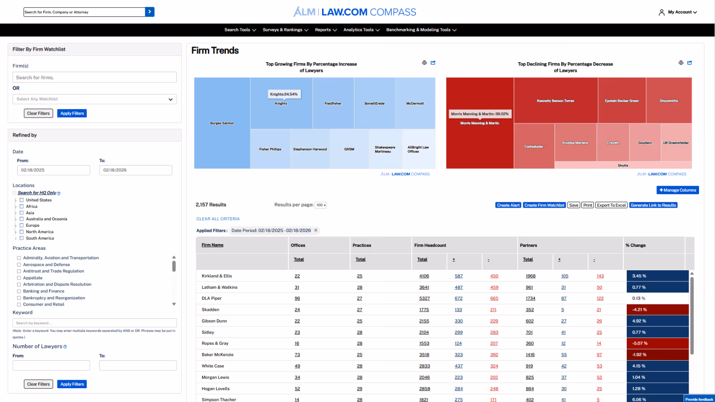Viewport: 715px width, 402px height.
Task: Remove the Date Period applied filter chip
Action: point(316,230)
